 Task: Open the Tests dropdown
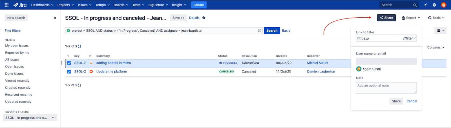[x=138, y=5]
